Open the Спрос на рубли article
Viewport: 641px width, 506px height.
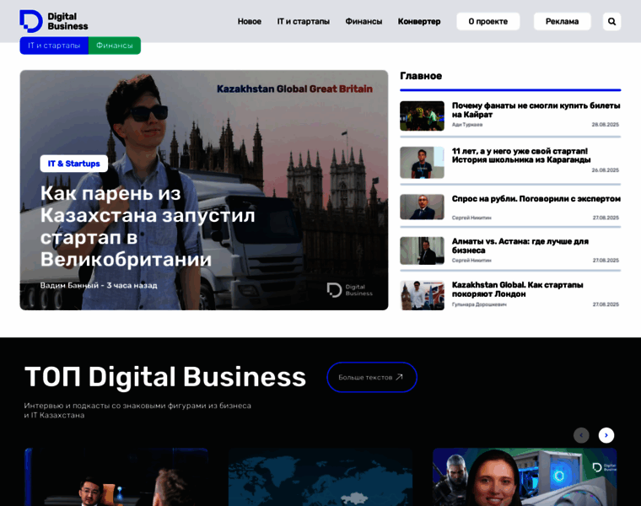coord(536,199)
